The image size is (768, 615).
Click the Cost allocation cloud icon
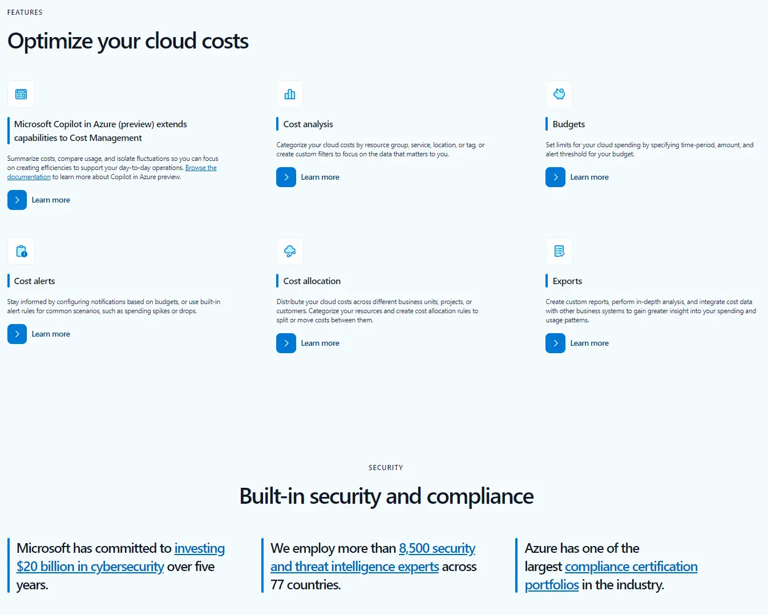(290, 251)
